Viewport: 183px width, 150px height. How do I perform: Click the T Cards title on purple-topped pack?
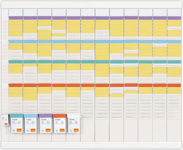coord(44,119)
